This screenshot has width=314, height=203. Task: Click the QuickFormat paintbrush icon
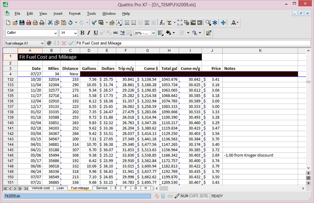pyautogui.click(x=94, y=23)
